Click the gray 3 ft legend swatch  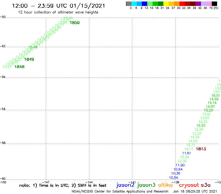point(129,4)
